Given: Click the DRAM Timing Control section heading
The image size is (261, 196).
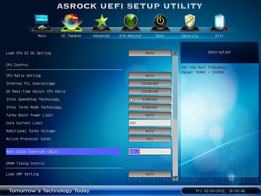Looking at the screenshot, I should (25, 164).
